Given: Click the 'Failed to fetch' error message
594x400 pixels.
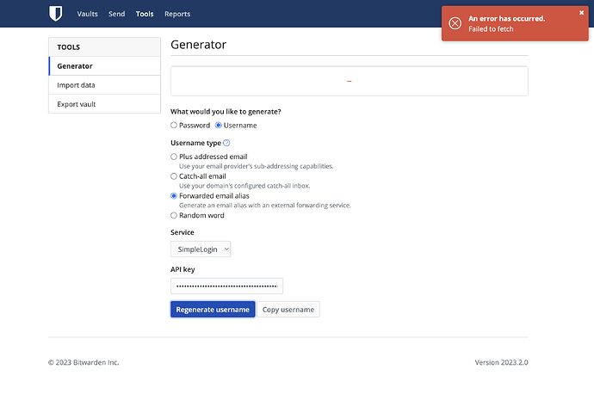Looking at the screenshot, I should (x=491, y=29).
